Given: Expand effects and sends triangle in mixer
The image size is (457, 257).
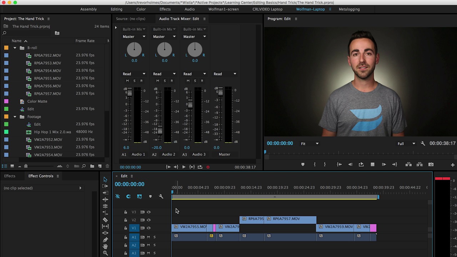Looking at the screenshot, I should point(116,27).
